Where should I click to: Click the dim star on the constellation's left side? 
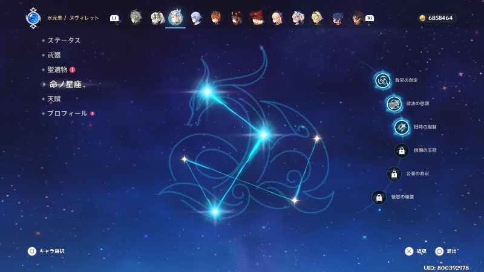(185, 159)
